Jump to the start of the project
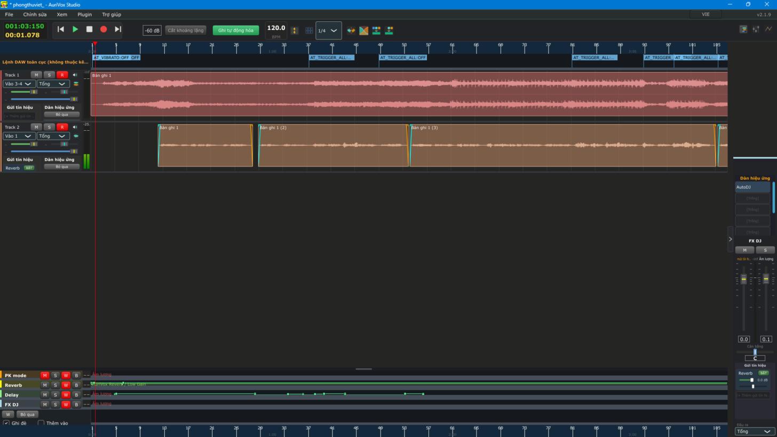The width and height of the screenshot is (777, 437). 61,29
